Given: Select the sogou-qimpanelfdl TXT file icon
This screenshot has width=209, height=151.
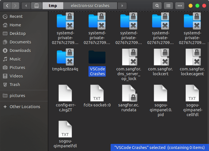Looking at the screenshot, I should pos(65,129).
